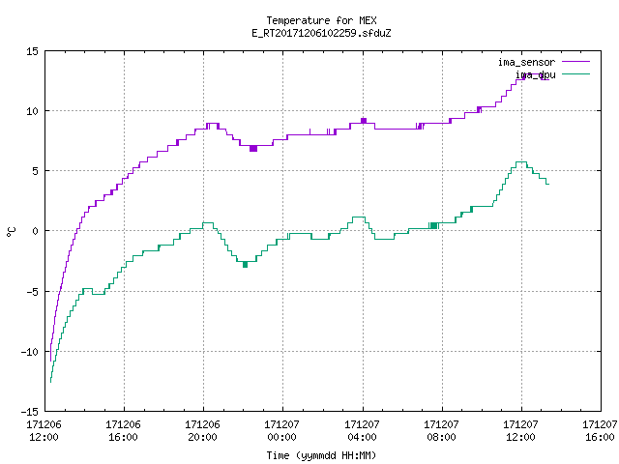This screenshot has width=619, height=464.
Task: Click the green data marker near 171207 08:00
Action: click(433, 225)
